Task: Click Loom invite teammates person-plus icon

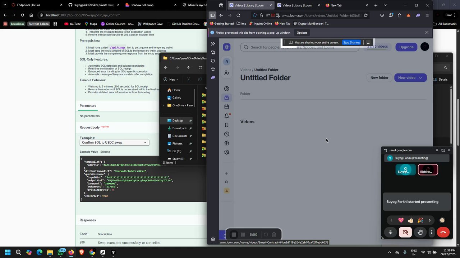Action: [x=227, y=73]
